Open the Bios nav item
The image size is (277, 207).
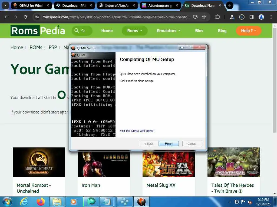coord(199,31)
